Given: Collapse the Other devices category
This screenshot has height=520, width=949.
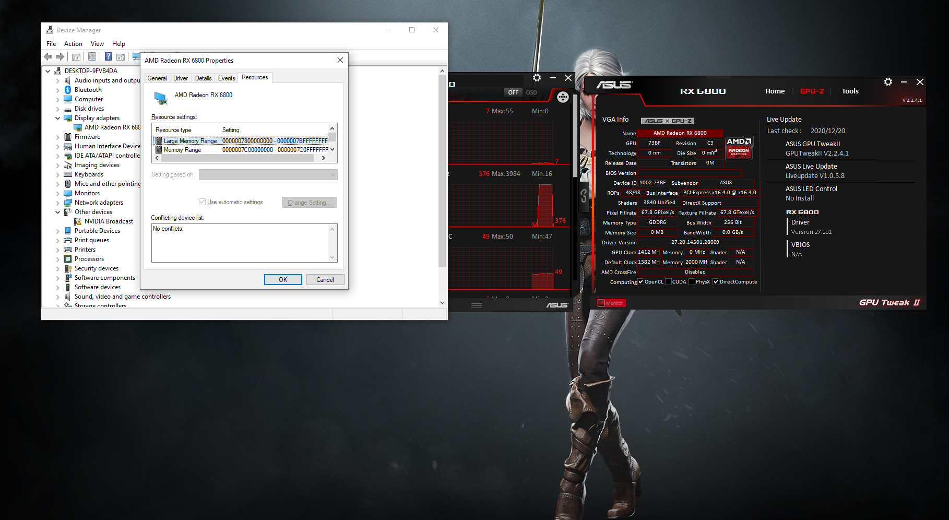Looking at the screenshot, I should click(57, 212).
